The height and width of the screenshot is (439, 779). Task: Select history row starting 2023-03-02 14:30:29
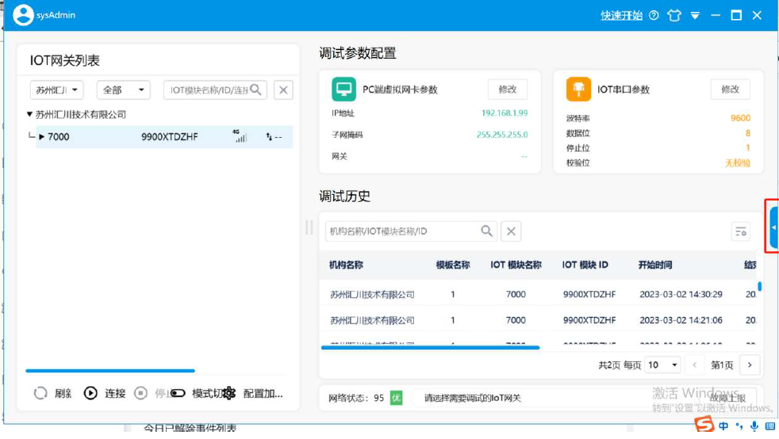point(539,294)
